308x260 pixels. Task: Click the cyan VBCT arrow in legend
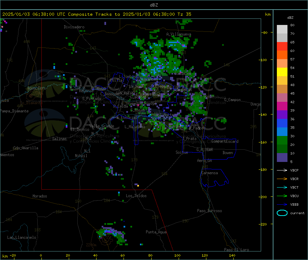282,188
